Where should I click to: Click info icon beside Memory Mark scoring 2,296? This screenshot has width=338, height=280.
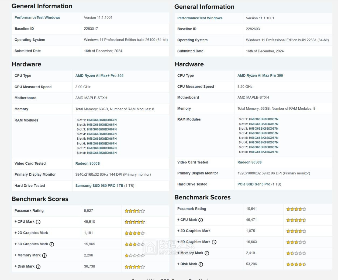coord(44,256)
